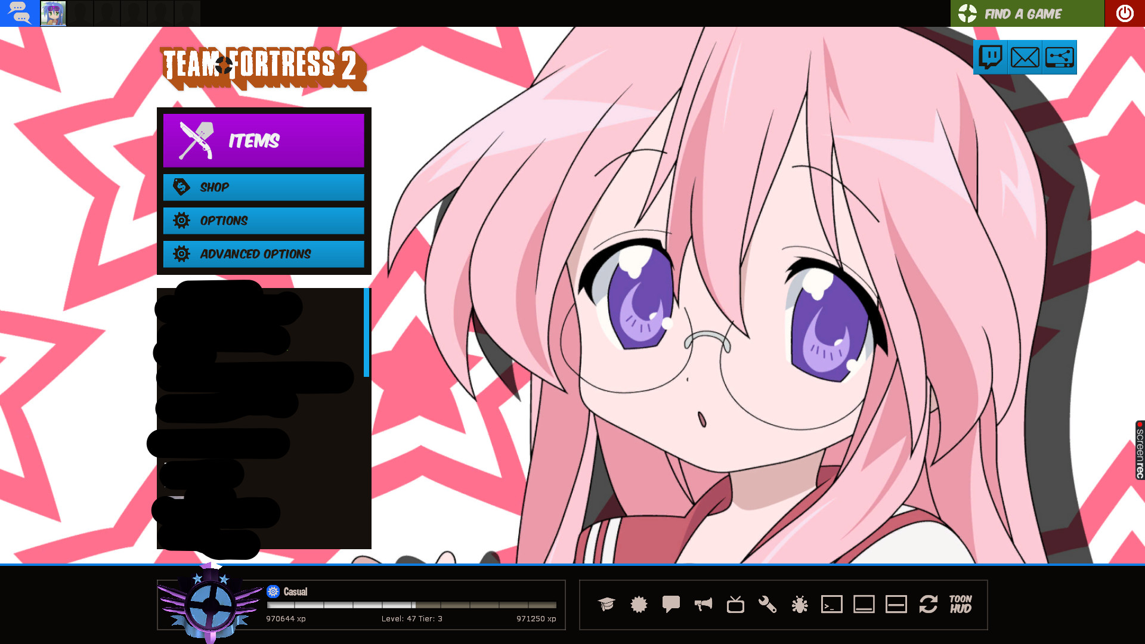Click the "971250 xp" value
This screenshot has height=644, width=1145.
[x=536, y=619]
